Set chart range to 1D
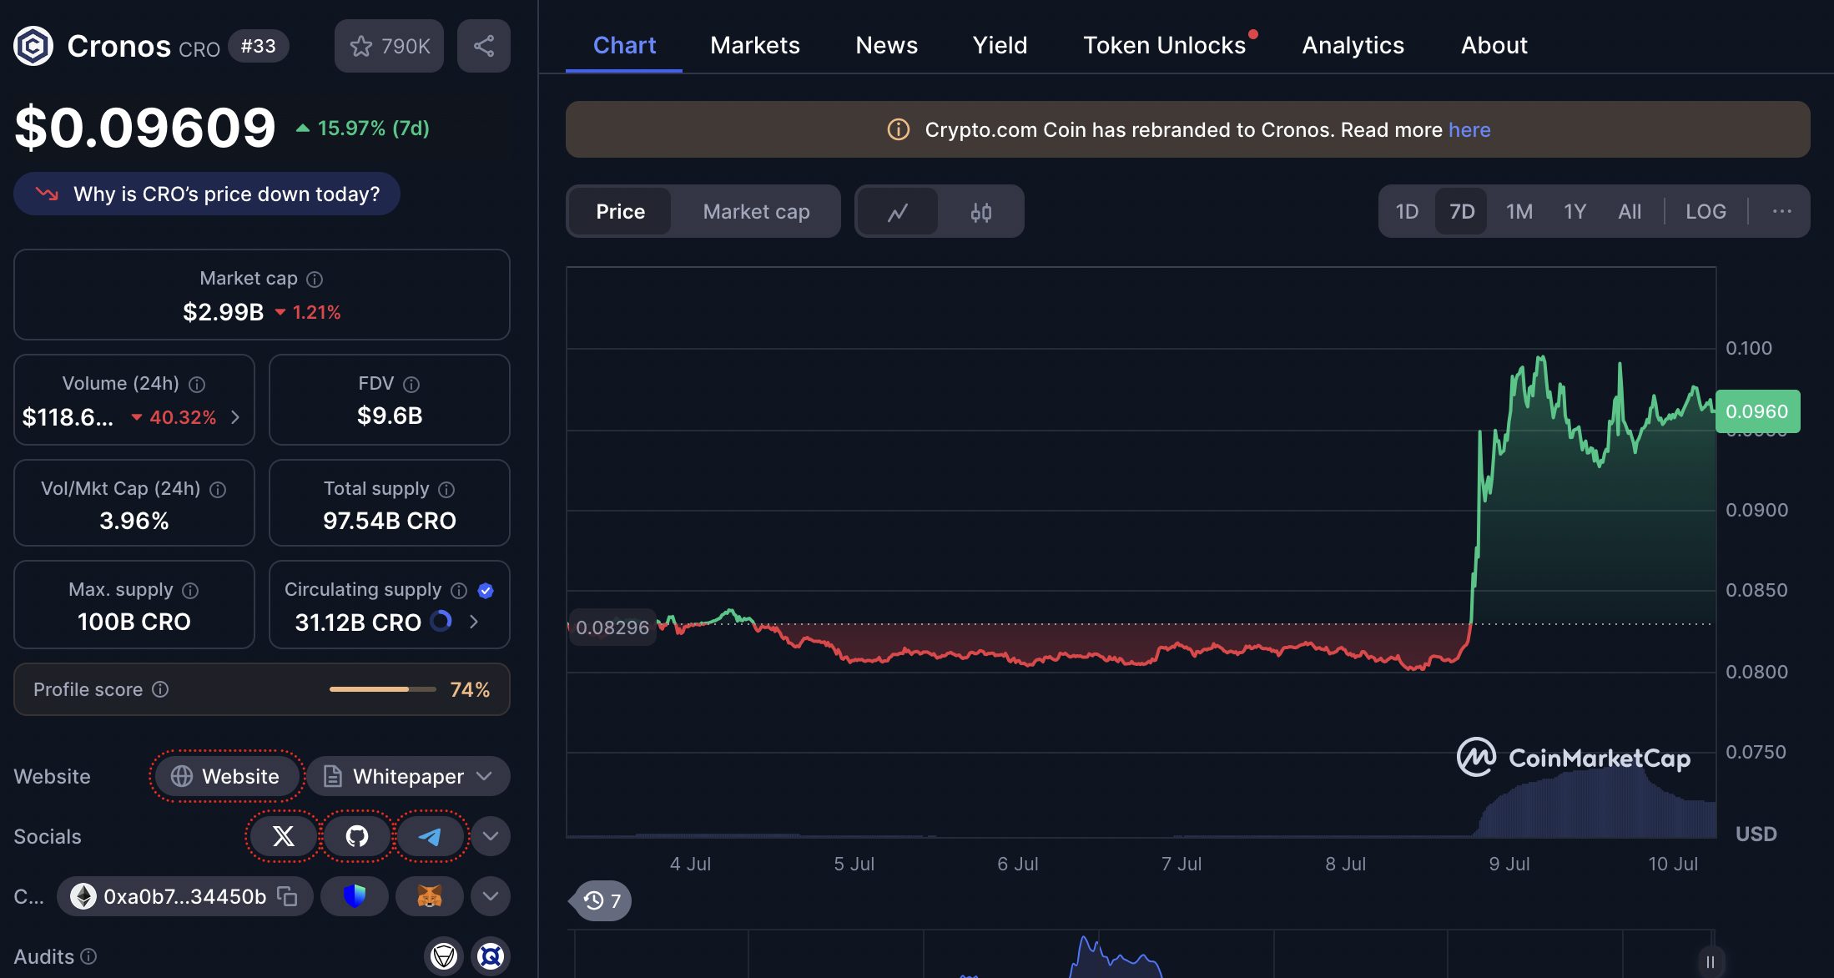1834x978 pixels. coord(1407,211)
